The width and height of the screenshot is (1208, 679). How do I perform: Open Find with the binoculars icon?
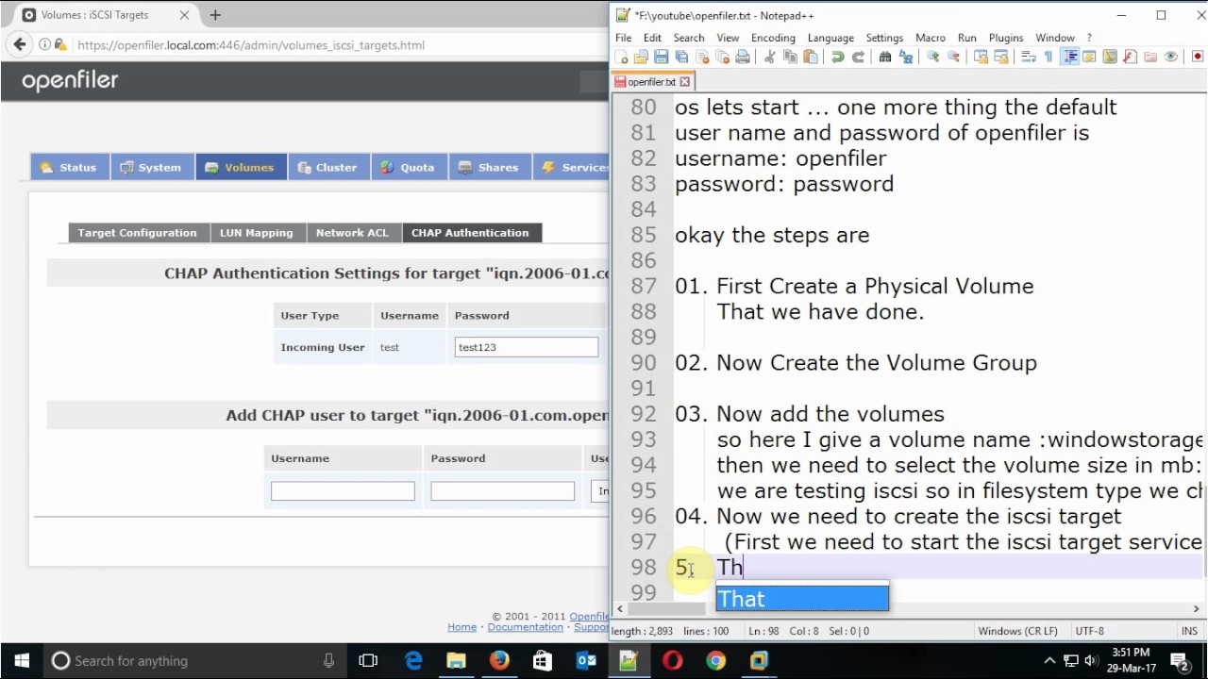(x=885, y=57)
